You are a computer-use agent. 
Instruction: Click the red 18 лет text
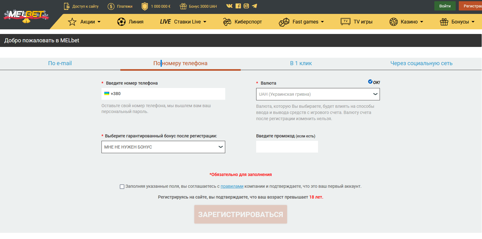click(x=316, y=197)
